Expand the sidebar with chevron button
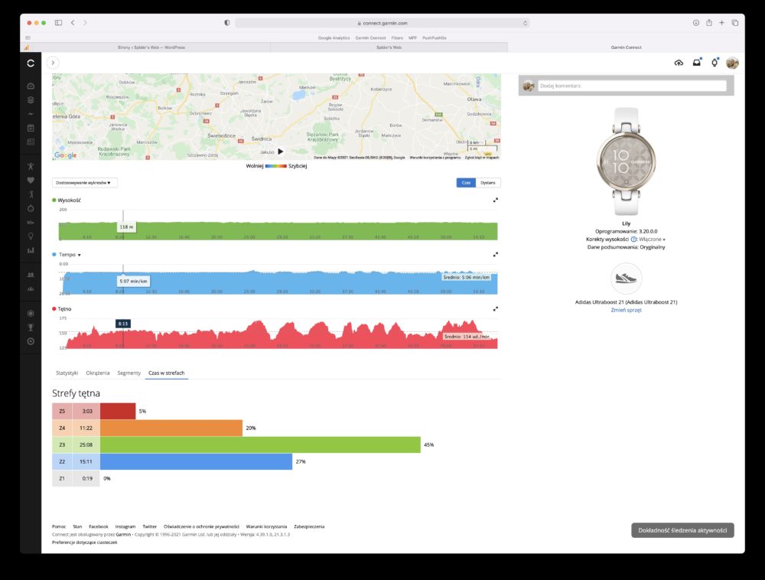The height and width of the screenshot is (580, 765). pos(54,63)
